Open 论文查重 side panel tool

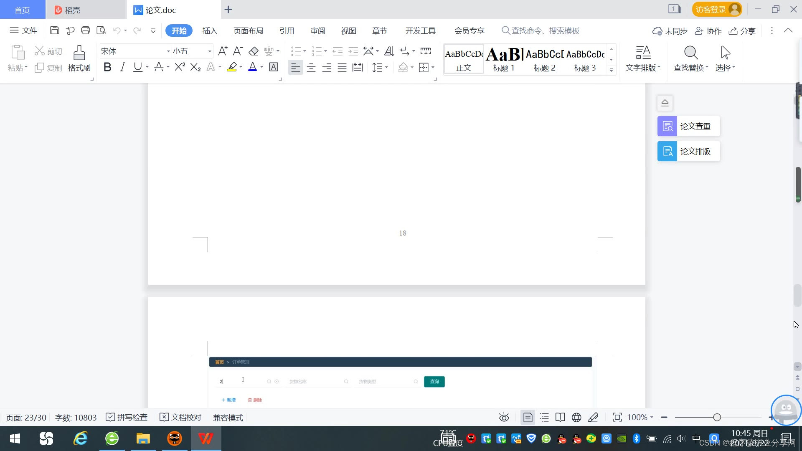coord(688,126)
